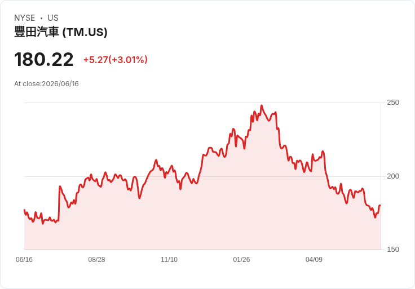Screen dimensions: 415x289
Task: Click the line crest just right of 04/09
Action: 323,151
